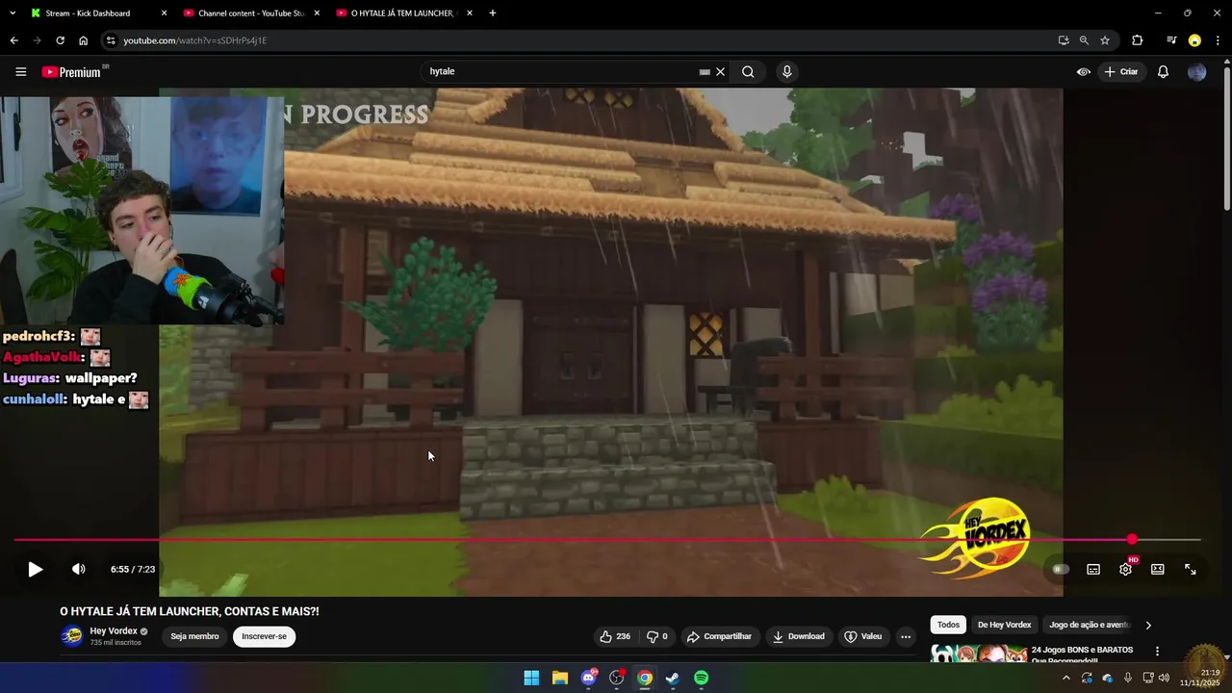Select Jogo de ação e aventura chip
The image size is (1232, 693).
pos(1089,625)
